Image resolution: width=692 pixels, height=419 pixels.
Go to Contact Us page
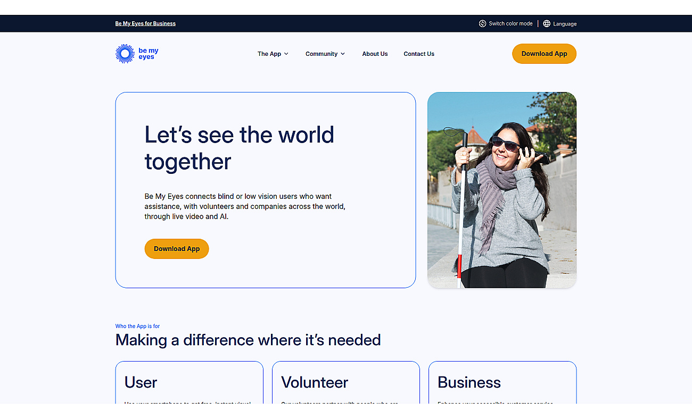[x=419, y=54]
